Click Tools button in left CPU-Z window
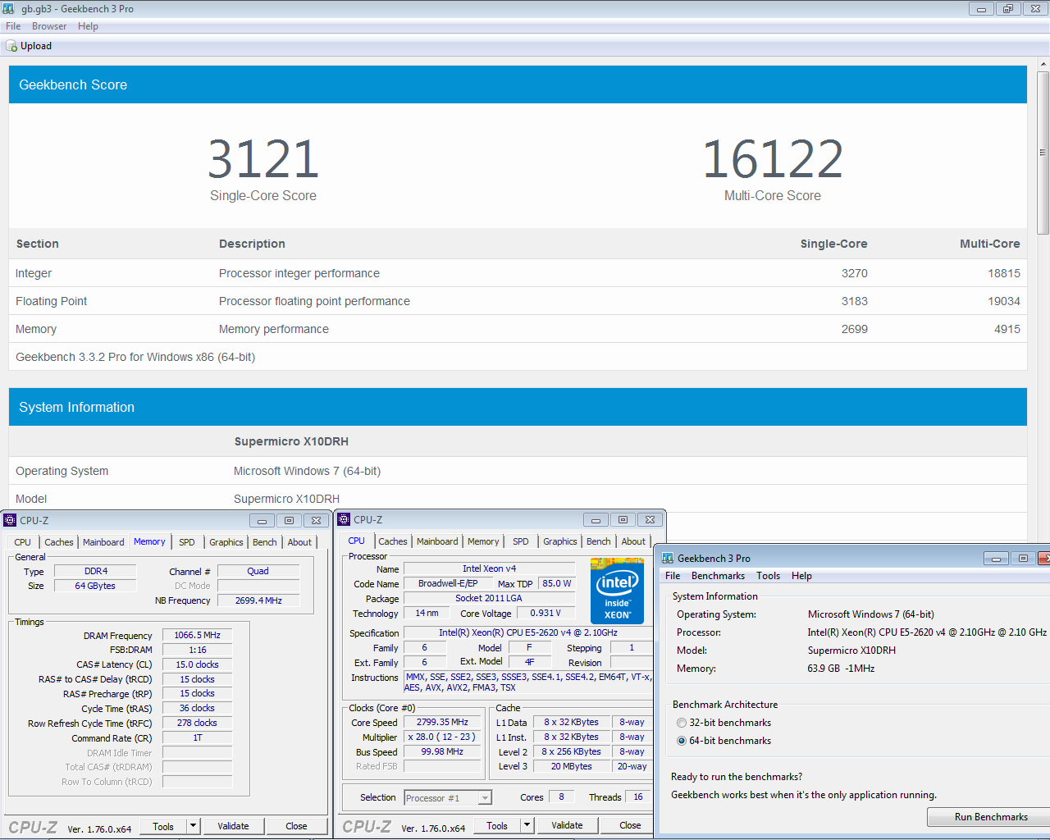The width and height of the screenshot is (1050, 840). 163,826
